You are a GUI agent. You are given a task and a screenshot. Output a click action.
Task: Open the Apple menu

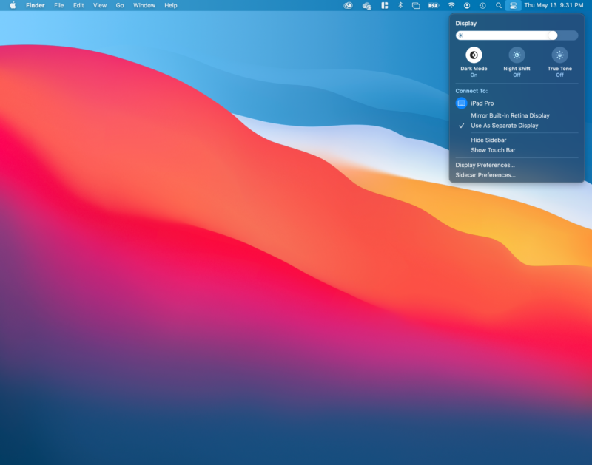[x=13, y=5]
